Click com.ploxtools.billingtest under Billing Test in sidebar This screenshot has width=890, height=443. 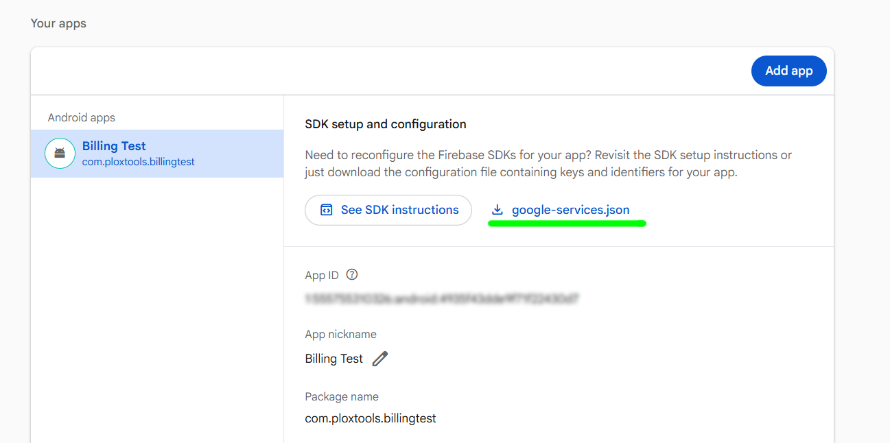point(138,162)
